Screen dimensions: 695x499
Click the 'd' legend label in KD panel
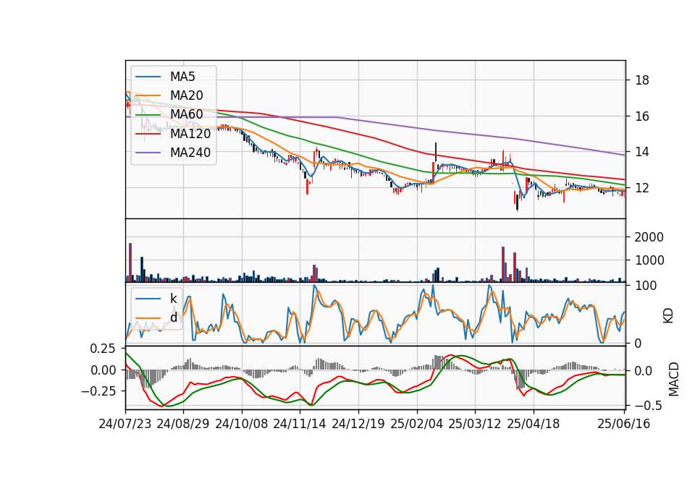(174, 317)
